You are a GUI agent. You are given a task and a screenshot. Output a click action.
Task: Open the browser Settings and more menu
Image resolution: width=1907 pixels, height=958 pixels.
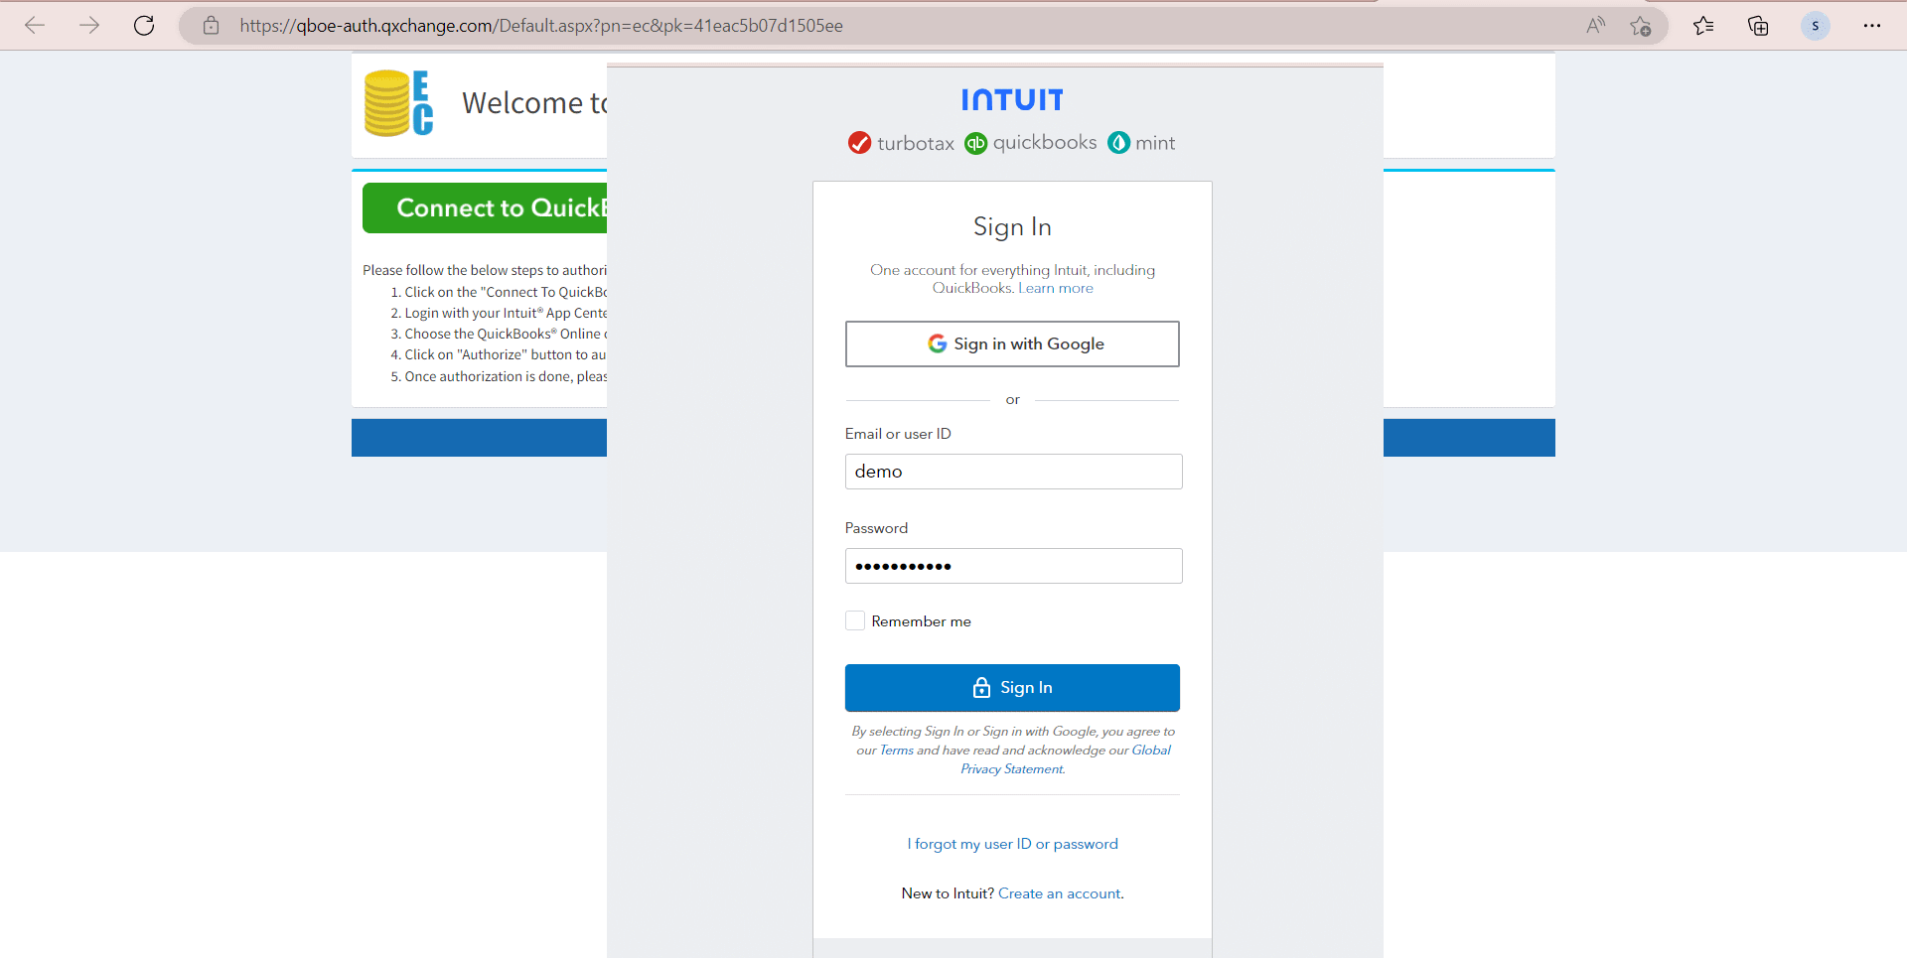click(1872, 26)
